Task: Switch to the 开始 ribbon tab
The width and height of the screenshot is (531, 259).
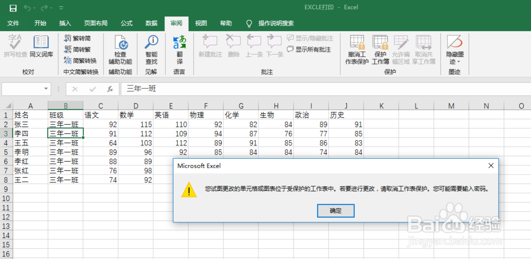Action: pyautogui.click(x=40, y=23)
